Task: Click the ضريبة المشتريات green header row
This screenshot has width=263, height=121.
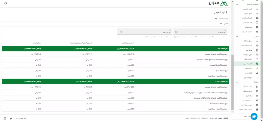Action: [115, 81]
